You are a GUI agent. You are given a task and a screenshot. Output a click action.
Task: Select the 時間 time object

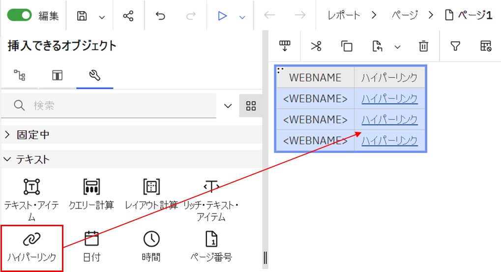(x=151, y=247)
